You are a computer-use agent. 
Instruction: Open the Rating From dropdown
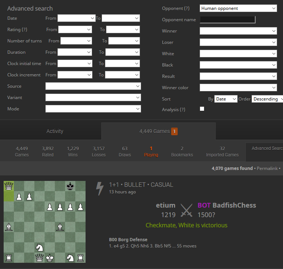tap(75, 30)
